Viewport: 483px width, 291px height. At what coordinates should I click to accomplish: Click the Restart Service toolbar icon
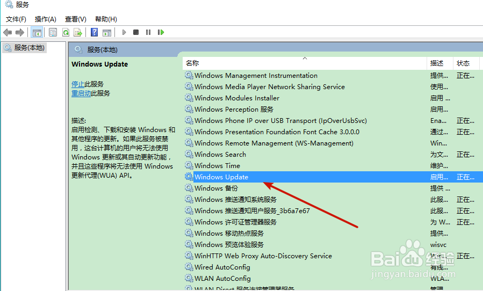[161, 32]
